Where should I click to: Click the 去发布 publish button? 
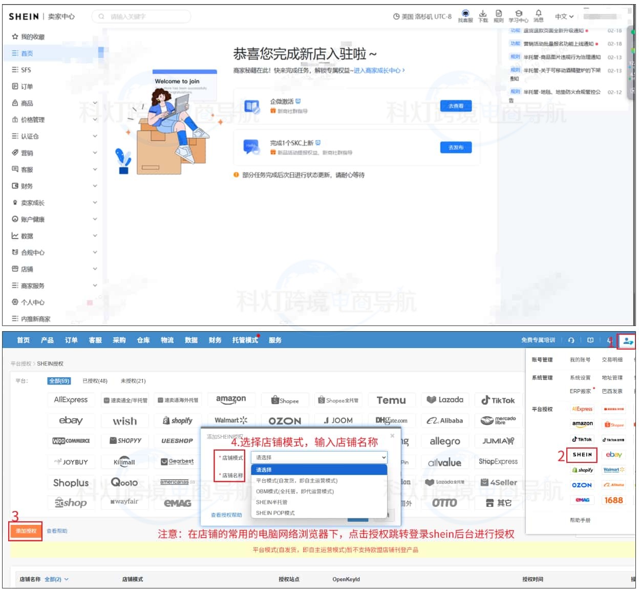(x=456, y=147)
